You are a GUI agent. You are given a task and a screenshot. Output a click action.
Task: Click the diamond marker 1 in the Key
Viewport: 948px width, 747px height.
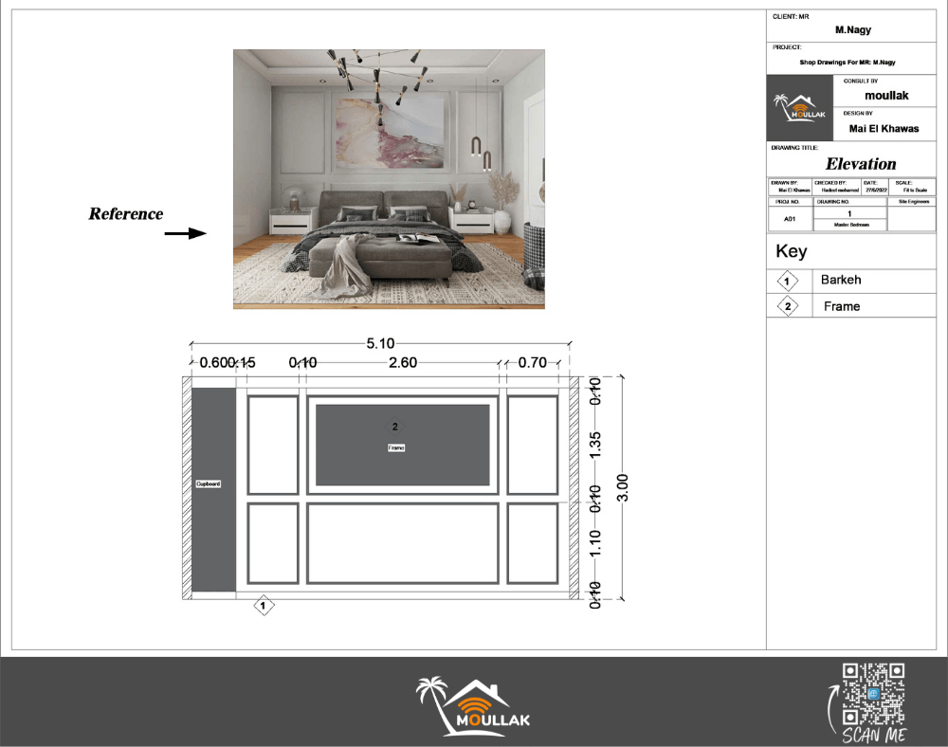(x=786, y=282)
